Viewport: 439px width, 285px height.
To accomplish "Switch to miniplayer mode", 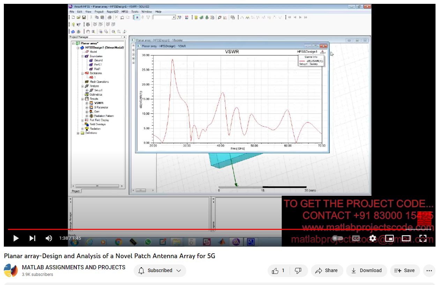I will tap(389, 238).
